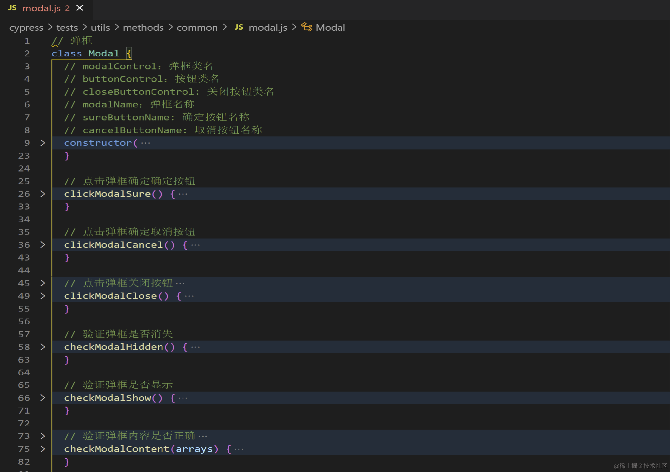Expand the checkModalHidden method
670x472 pixels.
click(42, 347)
